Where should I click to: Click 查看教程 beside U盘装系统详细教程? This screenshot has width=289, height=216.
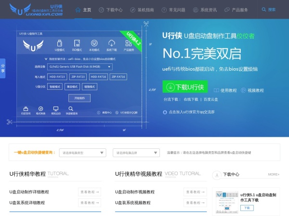pos(90,203)
